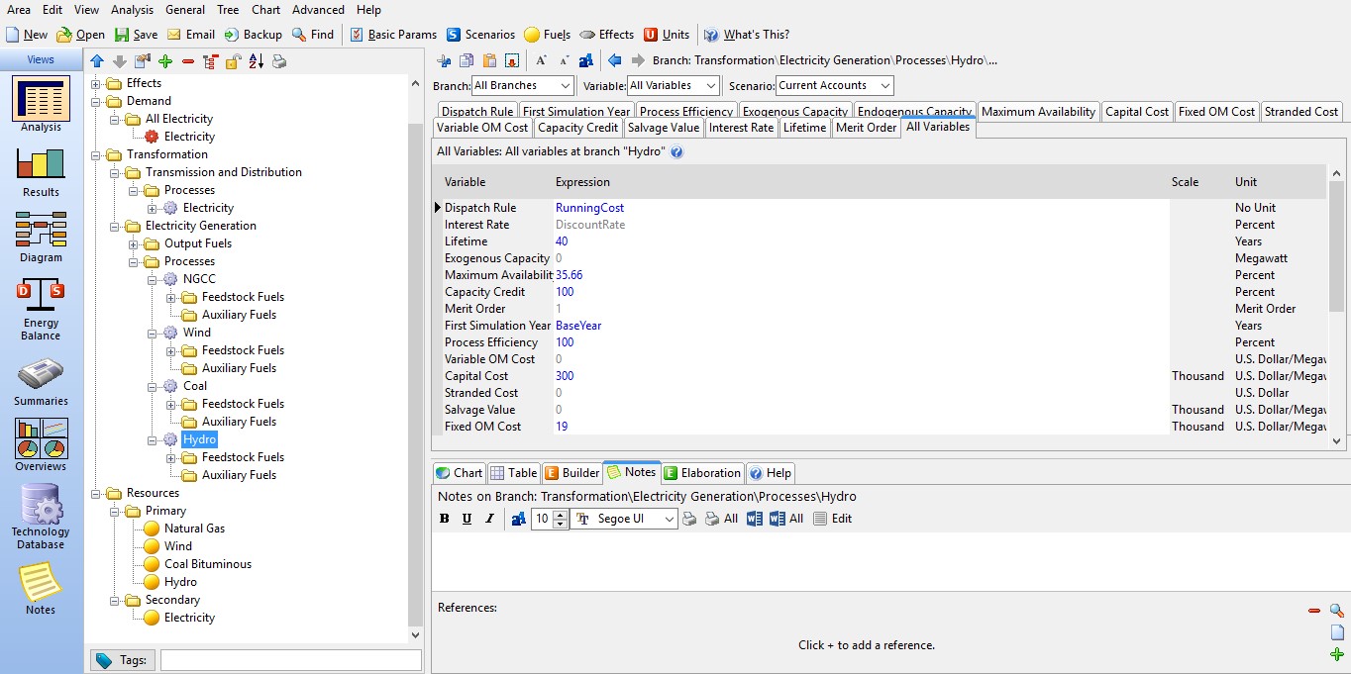
Task: Select Coal Bituminous resource in tree
Action: coord(208,564)
